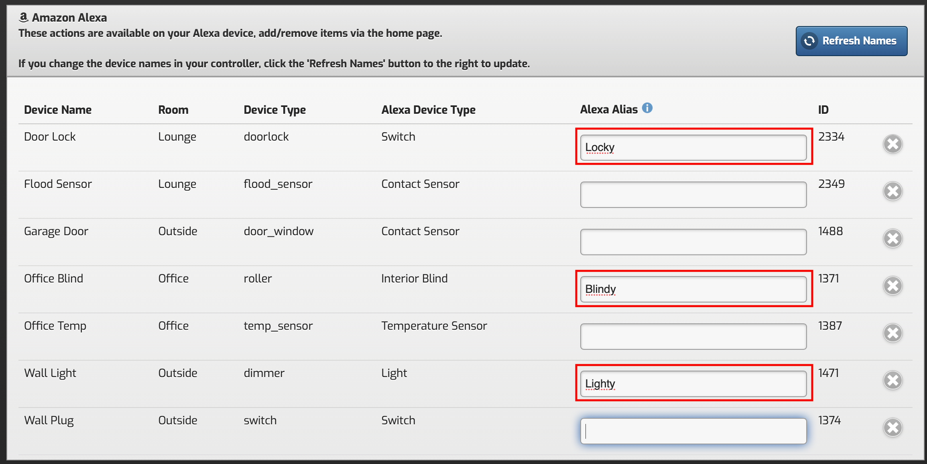The height and width of the screenshot is (464, 927).
Task: Click the Device Name column header
Action: click(x=58, y=110)
